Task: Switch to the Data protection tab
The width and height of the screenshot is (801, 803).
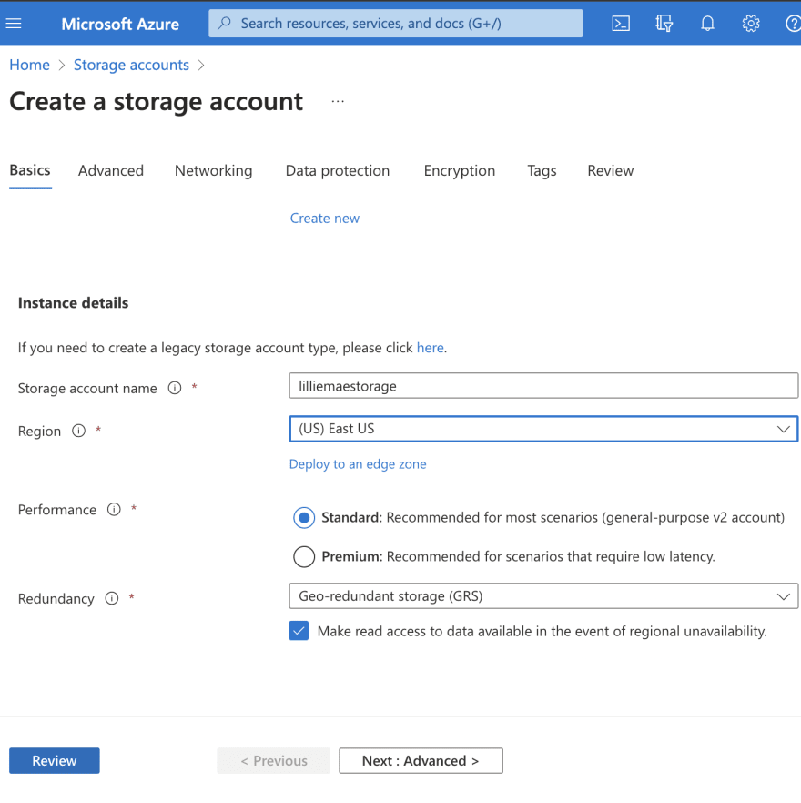Action: pyautogui.click(x=338, y=170)
